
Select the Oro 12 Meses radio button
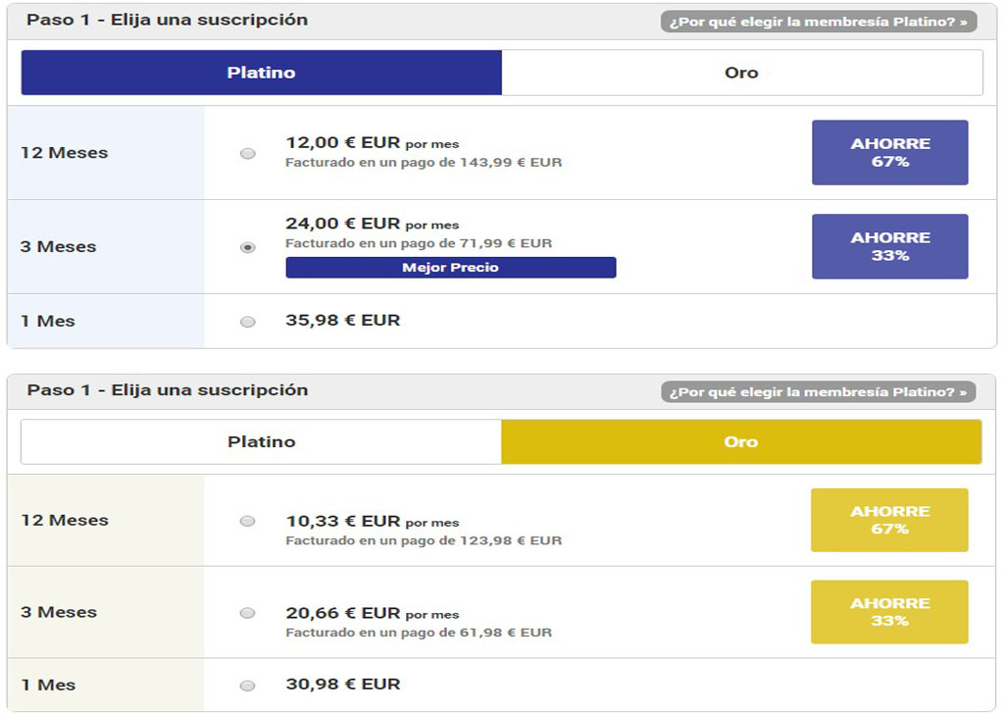coord(248,521)
